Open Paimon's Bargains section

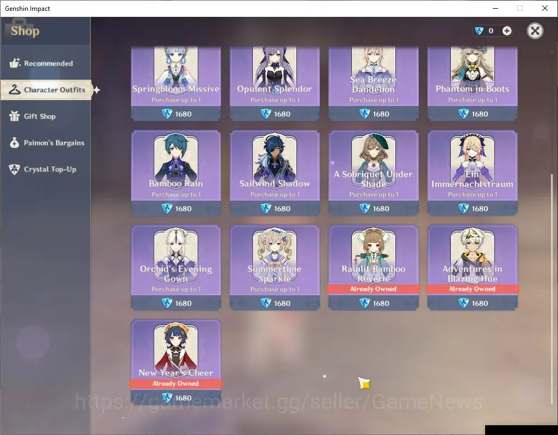tap(46, 142)
